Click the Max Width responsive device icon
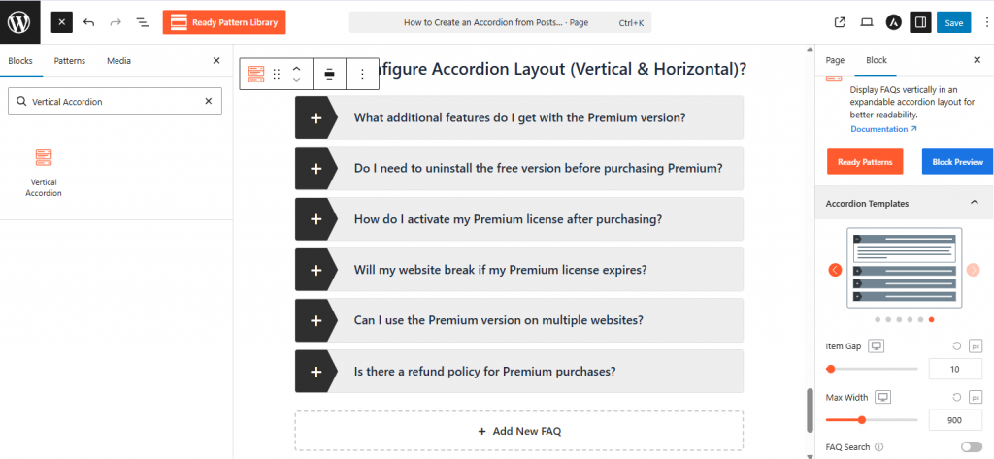Viewport: 994px width, 459px height. pos(883,397)
